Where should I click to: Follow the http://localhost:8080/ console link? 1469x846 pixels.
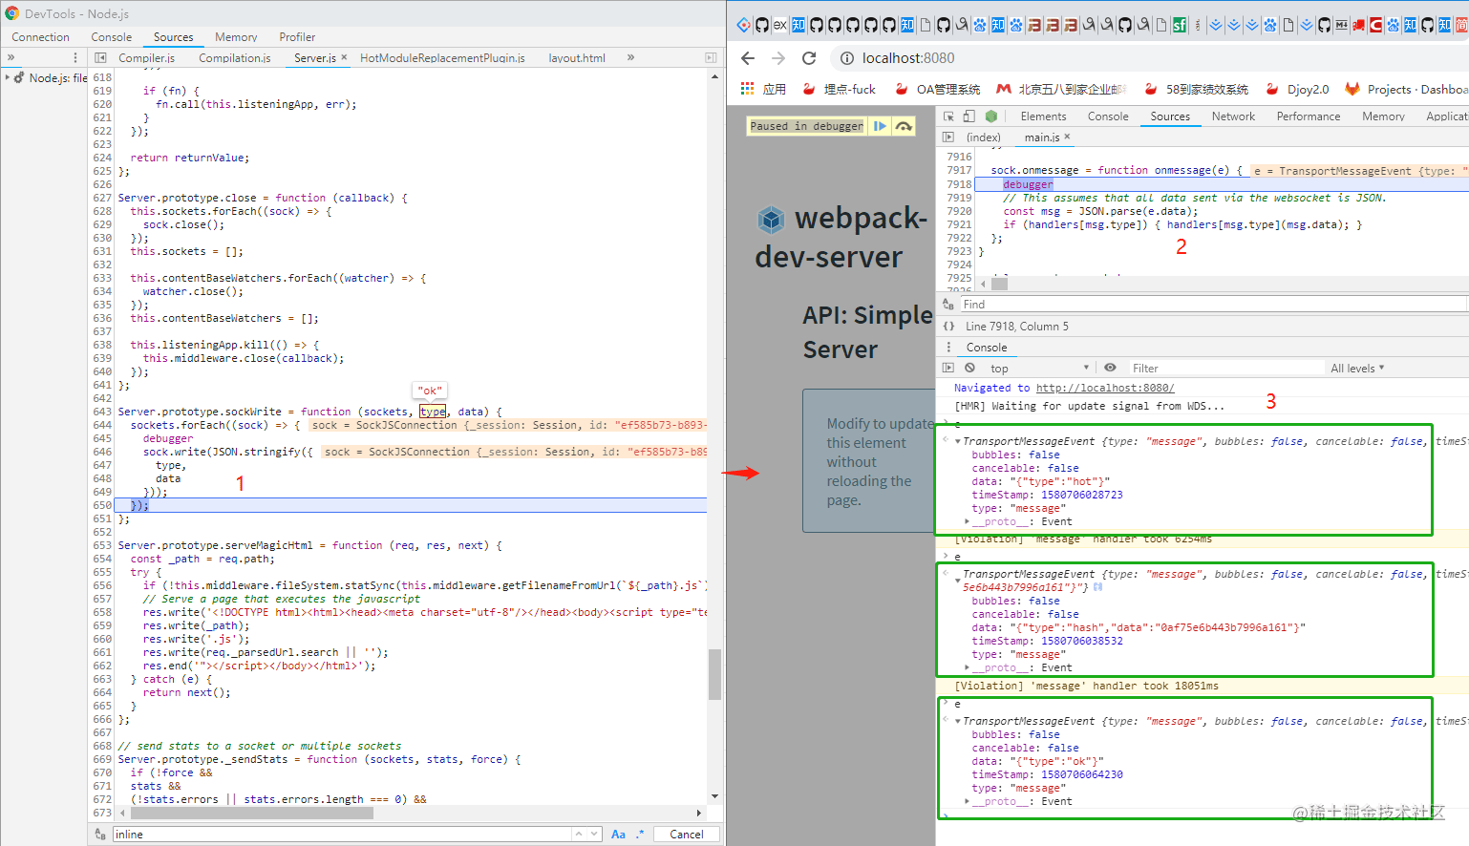1105,388
